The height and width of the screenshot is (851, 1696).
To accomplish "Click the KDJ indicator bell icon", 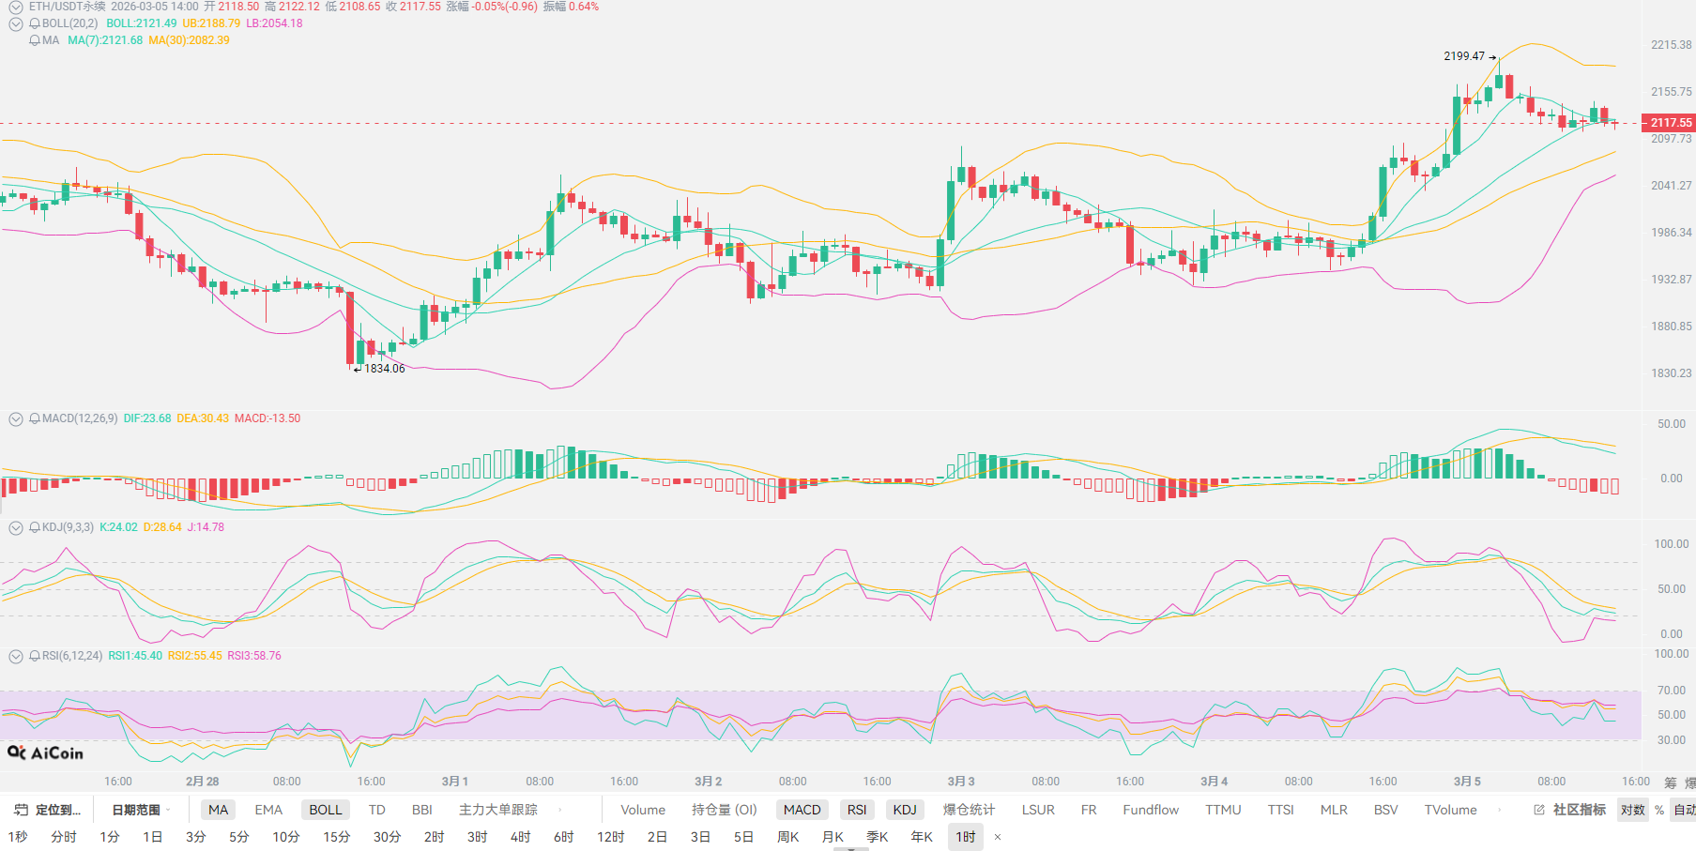I will pyautogui.click(x=35, y=527).
